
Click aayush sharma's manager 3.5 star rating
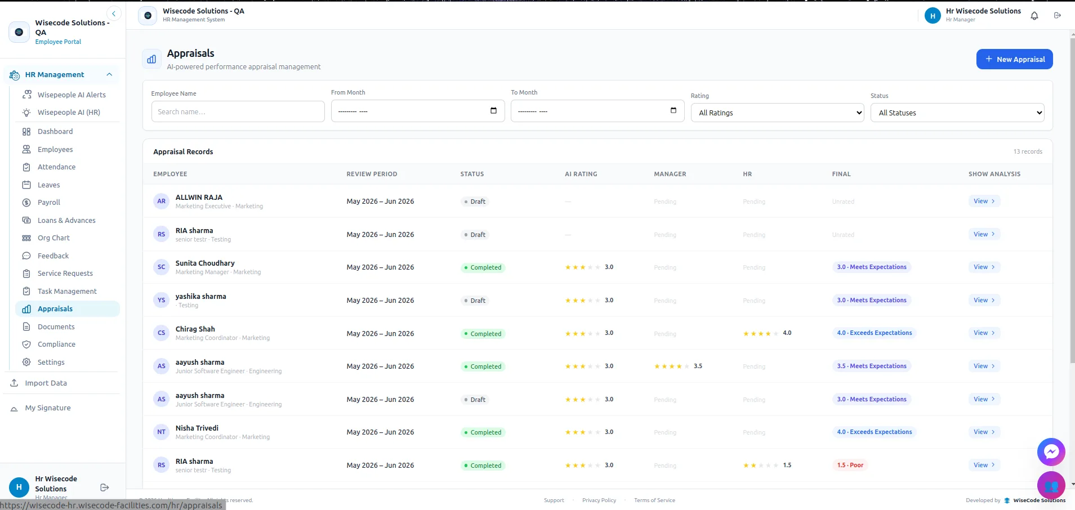(678, 366)
